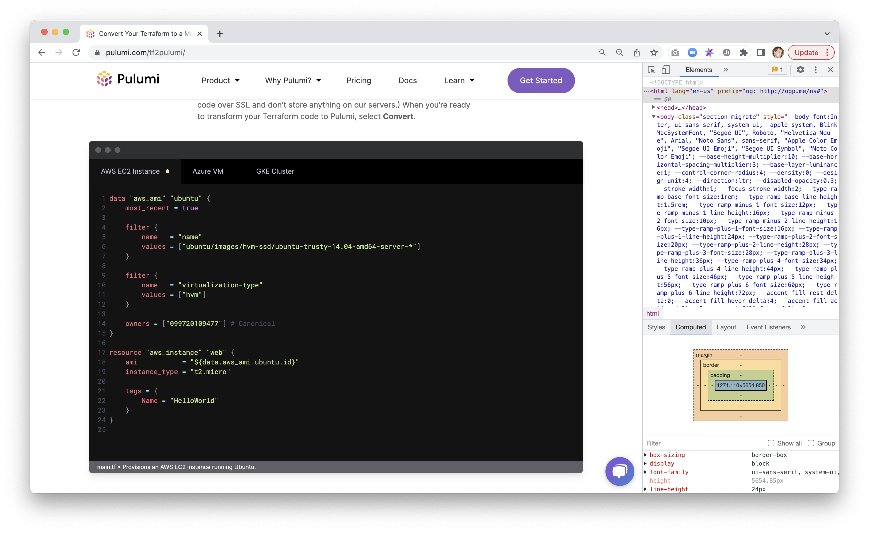Viewport: 869px width, 533px height.
Task: Enable the Show all checkbox
Action: [x=771, y=443]
